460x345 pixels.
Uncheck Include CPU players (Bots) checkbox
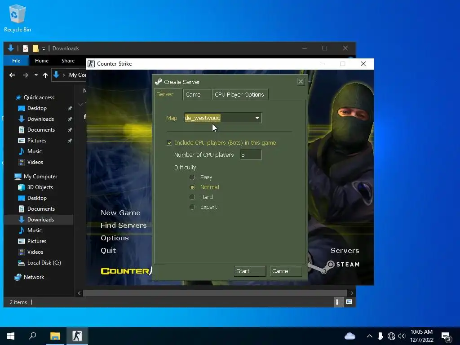(x=169, y=142)
